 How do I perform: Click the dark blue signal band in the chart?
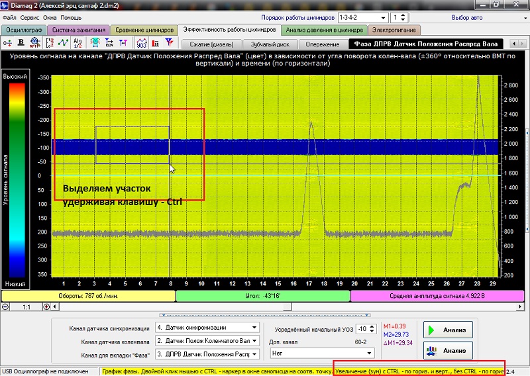(x=276, y=148)
